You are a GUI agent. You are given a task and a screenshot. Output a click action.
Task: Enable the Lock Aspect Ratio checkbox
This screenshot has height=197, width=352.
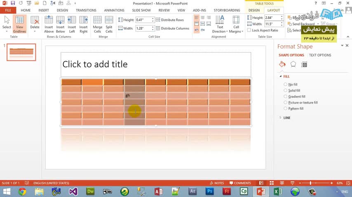tap(249, 30)
